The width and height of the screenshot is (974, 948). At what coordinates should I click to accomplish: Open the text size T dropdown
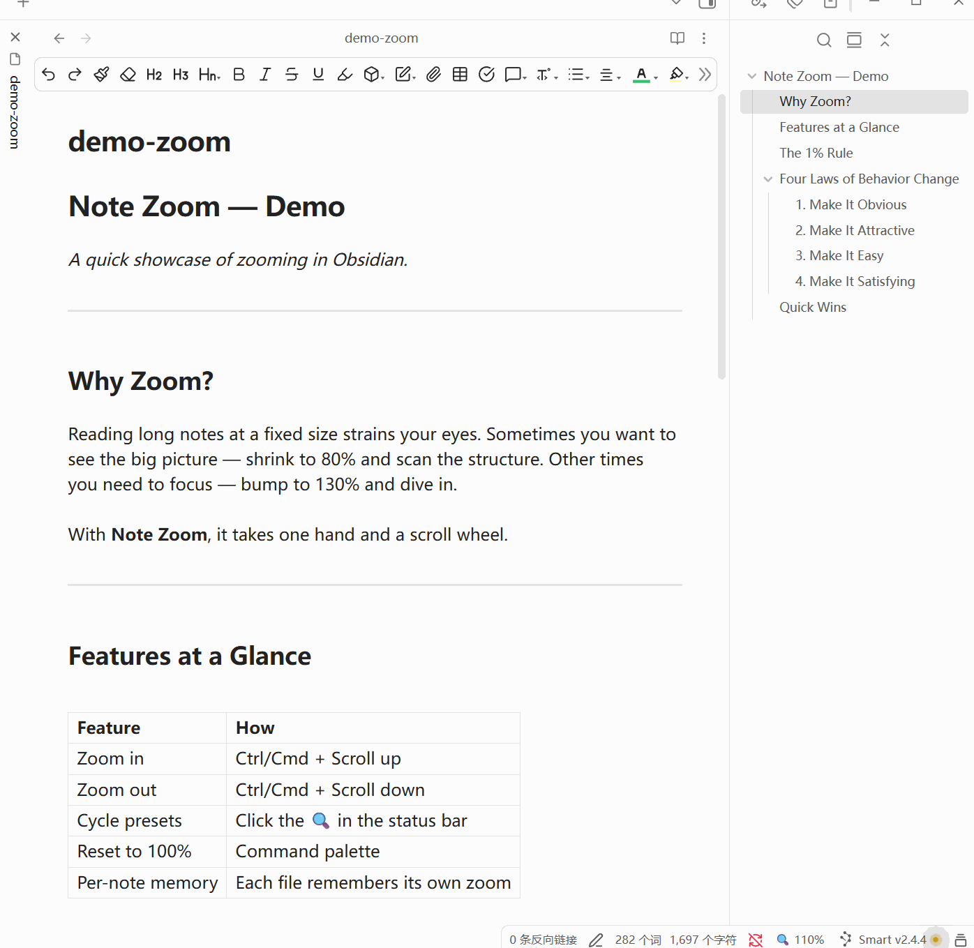pyautogui.click(x=547, y=75)
